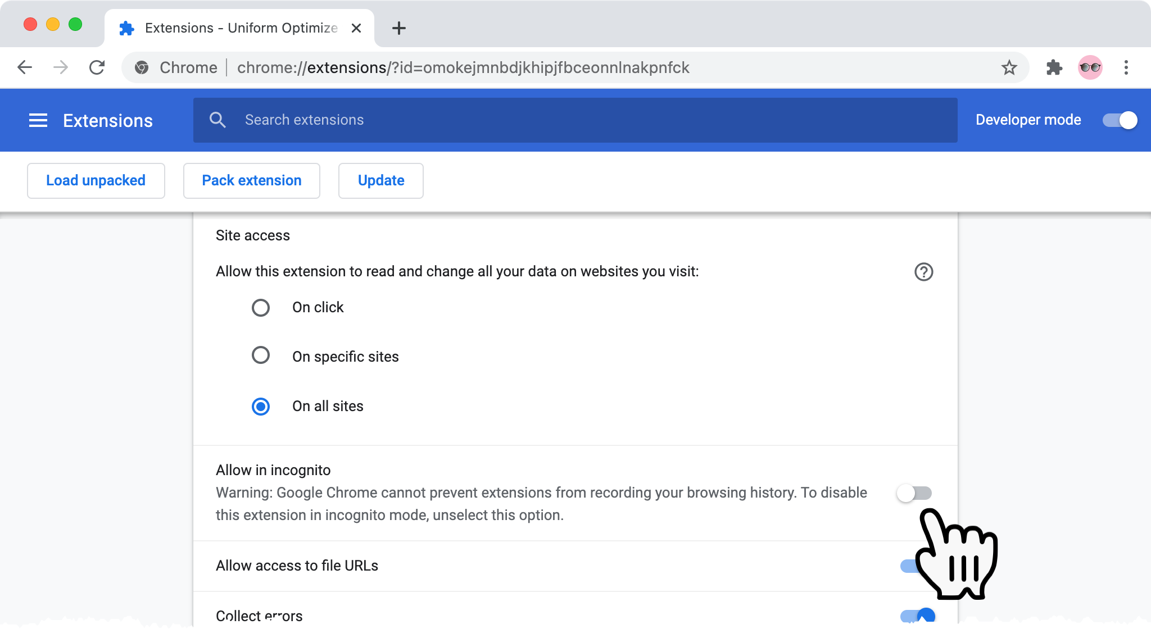Click the Allow in incognito label
The width and height of the screenshot is (1151, 629).
click(x=273, y=470)
